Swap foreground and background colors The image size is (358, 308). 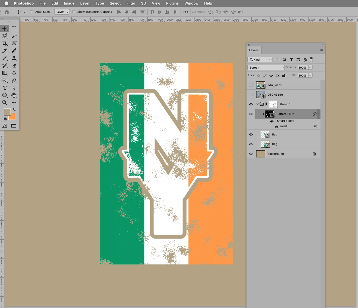[x=14, y=110]
